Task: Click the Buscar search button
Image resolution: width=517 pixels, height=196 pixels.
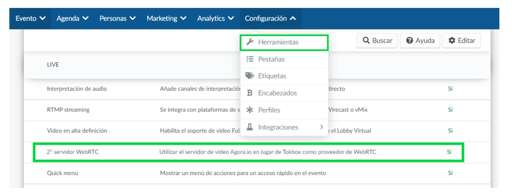Action: pyautogui.click(x=377, y=41)
